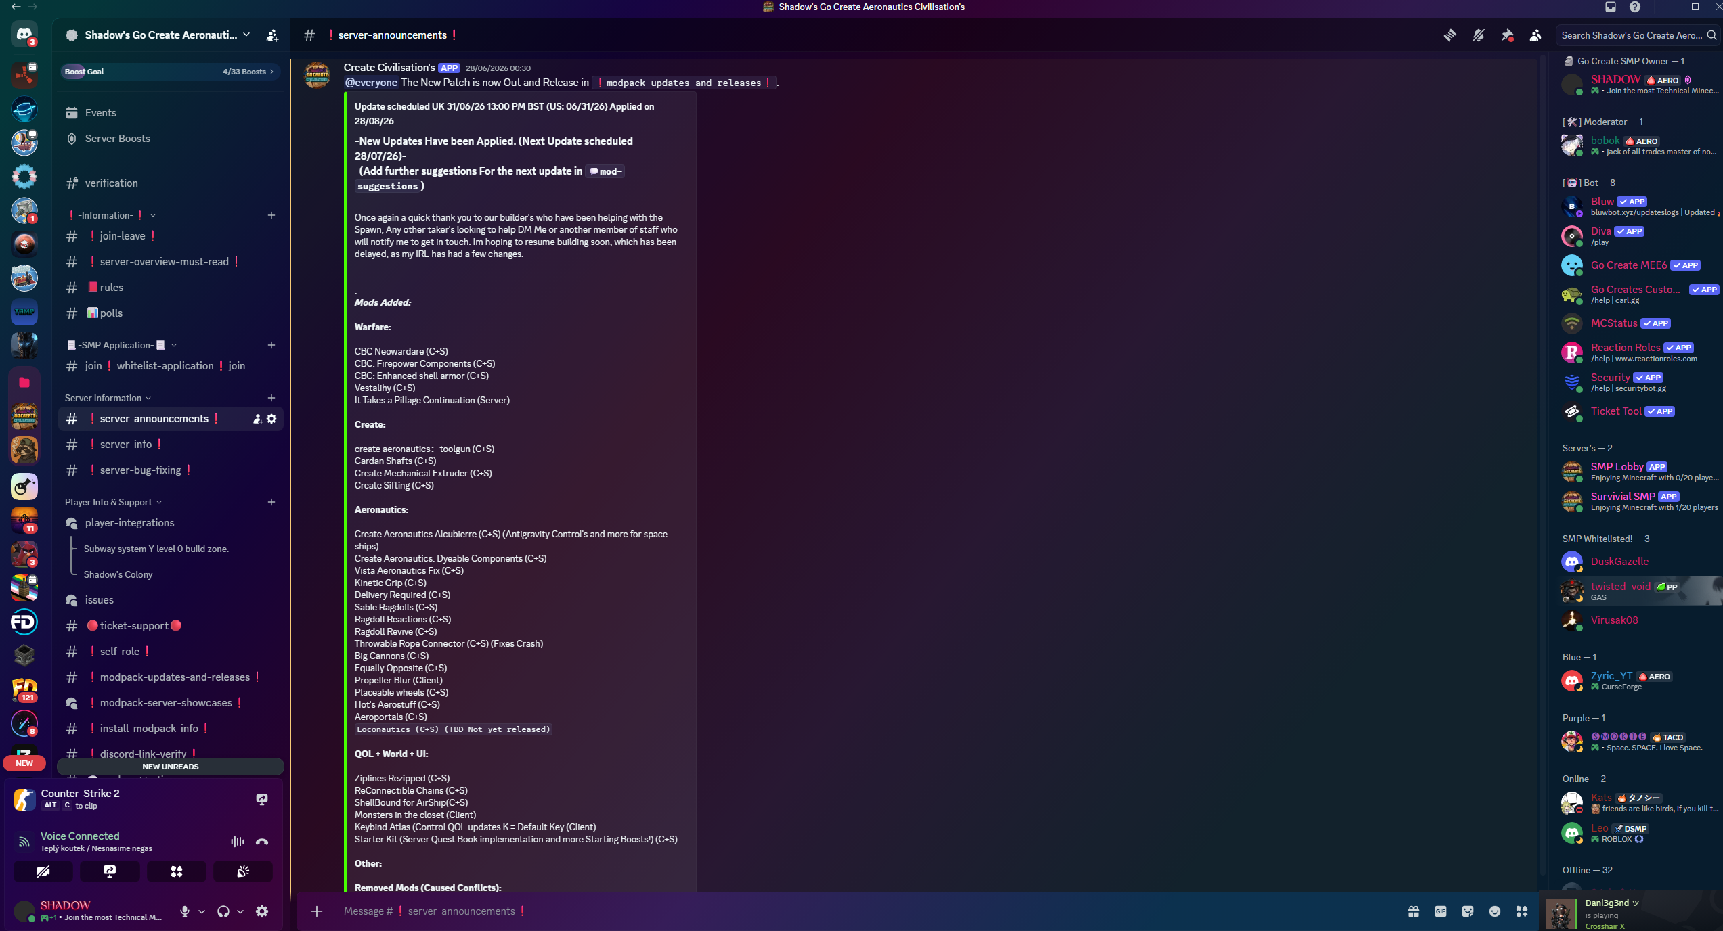Open the Counter-Strike 2 activity icon
Image resolution: width=1723 pixels, height=931 pixels.
[x=24, y=799]
